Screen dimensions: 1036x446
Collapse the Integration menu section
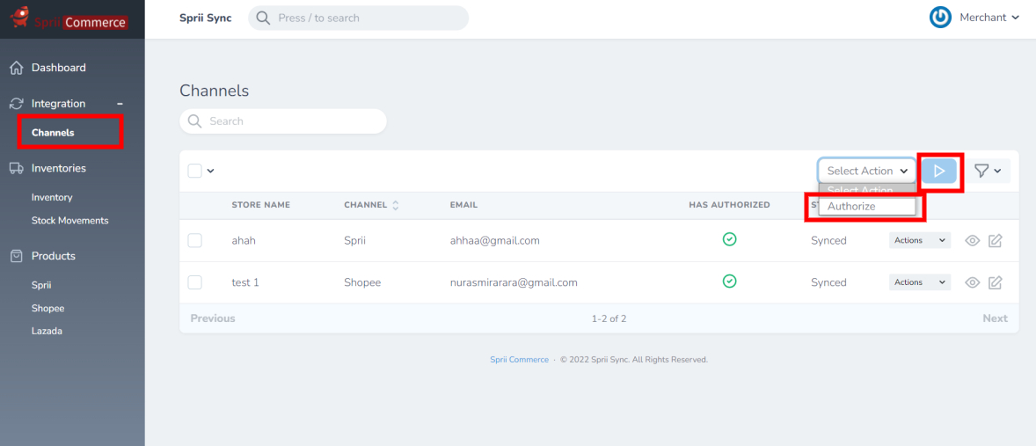click(x=120, y=104)
